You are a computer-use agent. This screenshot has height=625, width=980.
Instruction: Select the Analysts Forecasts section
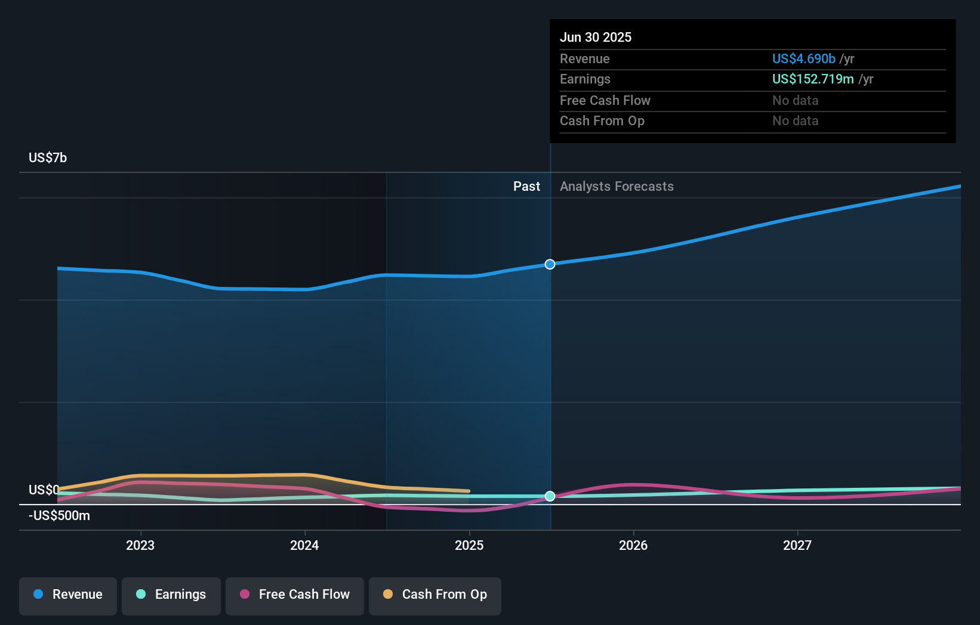tap(617, 186)
